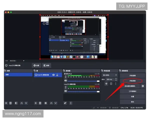Remove selected scene using the trash icon
Viewport: 150px width, 120px height.
[x=10, y=103]
